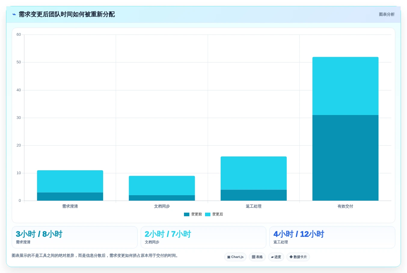
Task: Click the dark 变更前 legend color box
Action: 187,214
